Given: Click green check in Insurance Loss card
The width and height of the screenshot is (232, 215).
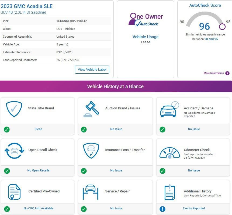Looking at the screenshot, I should 84,171.
